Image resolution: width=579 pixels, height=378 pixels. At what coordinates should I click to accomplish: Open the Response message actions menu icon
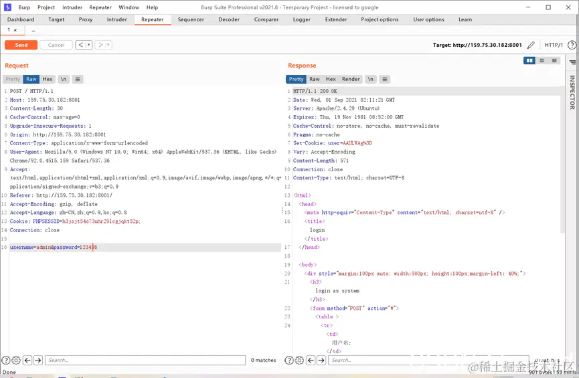tap(385, 79)
